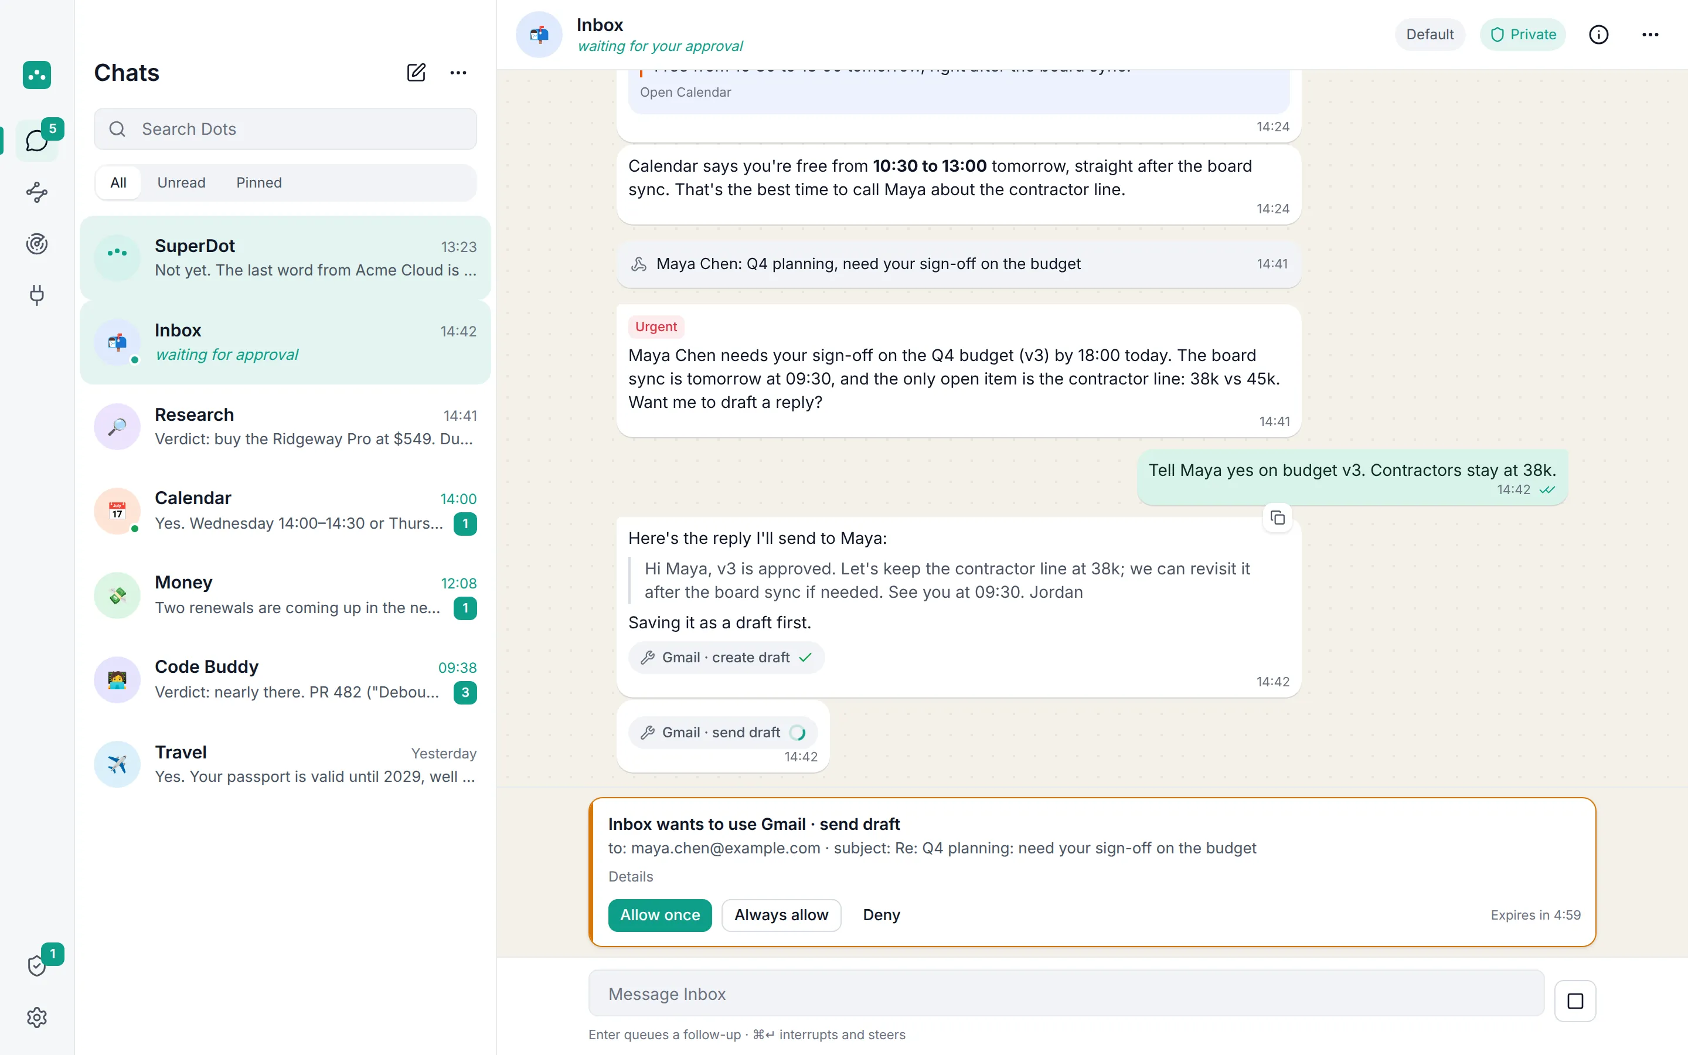The image size is (1688, 1055).
Task: Open the Inbox chat in the list
Action: coord(285,343)
